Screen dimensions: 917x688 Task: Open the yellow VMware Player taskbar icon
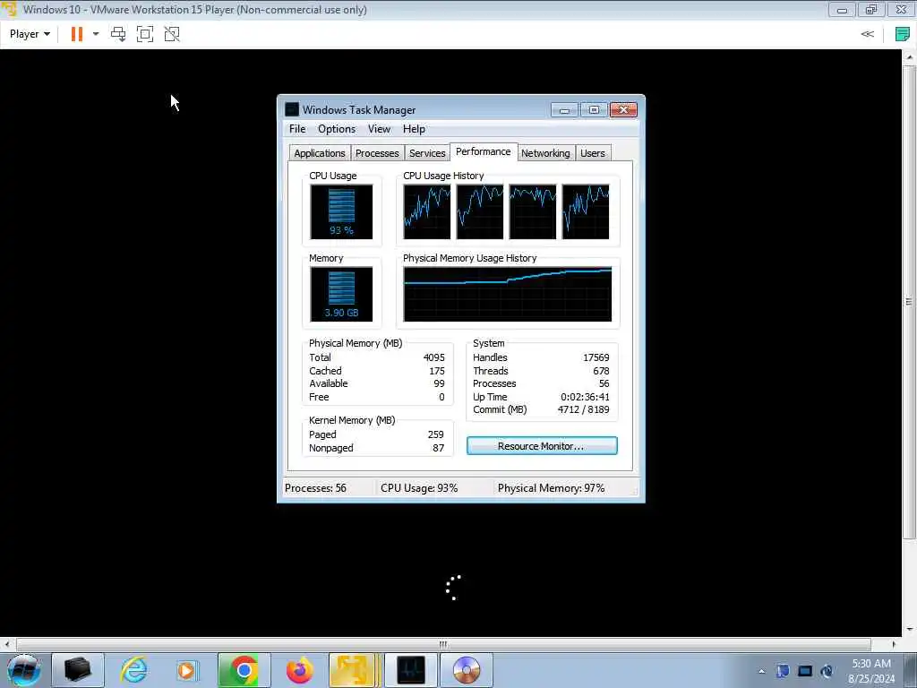click(353, 670)
